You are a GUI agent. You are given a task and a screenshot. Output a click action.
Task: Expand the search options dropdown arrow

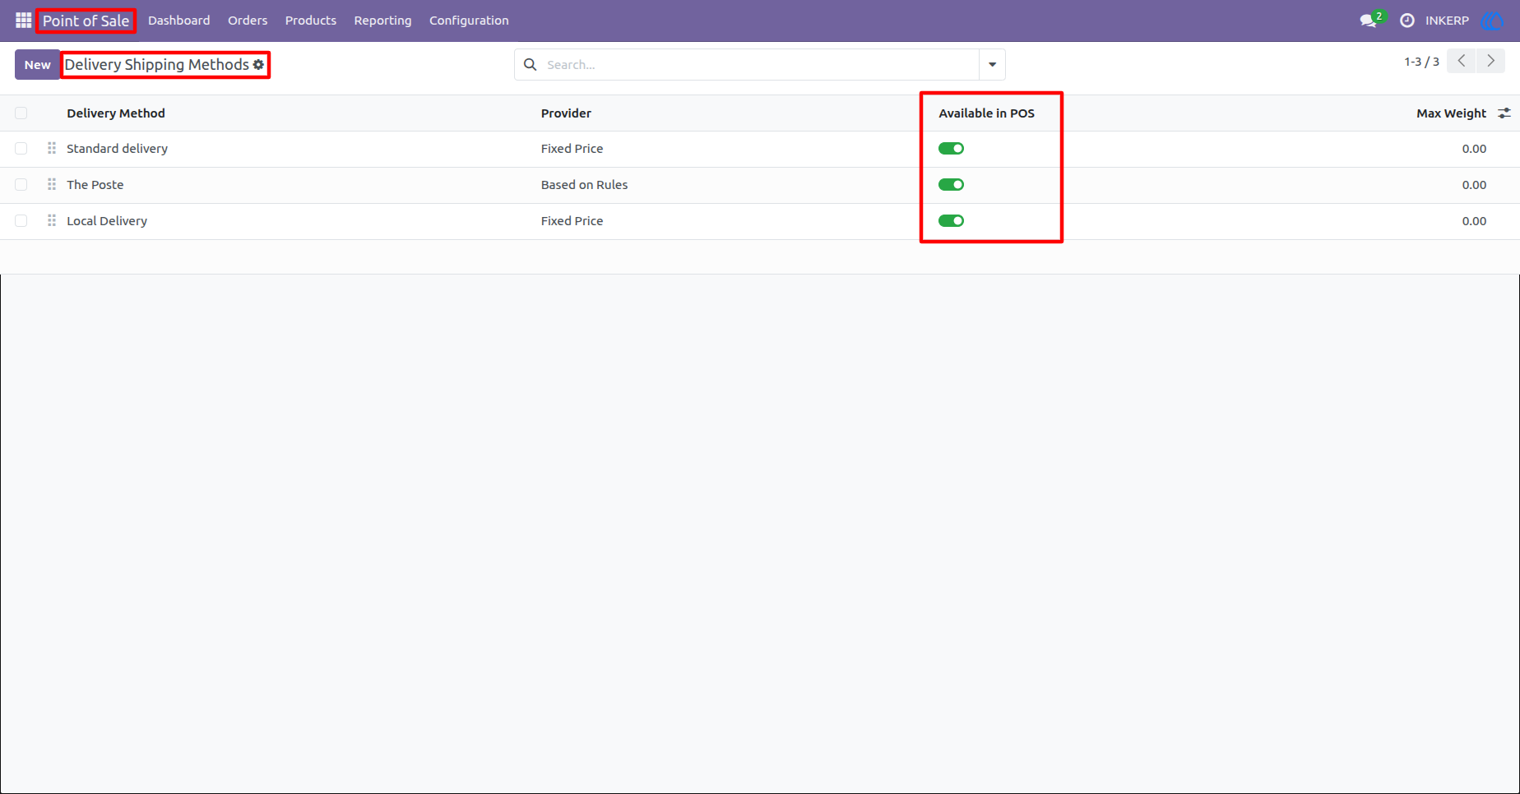tap(992, 64)
